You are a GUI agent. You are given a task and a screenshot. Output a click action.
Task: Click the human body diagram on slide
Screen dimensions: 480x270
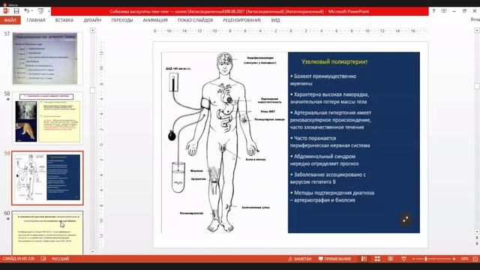coord(224,142)
